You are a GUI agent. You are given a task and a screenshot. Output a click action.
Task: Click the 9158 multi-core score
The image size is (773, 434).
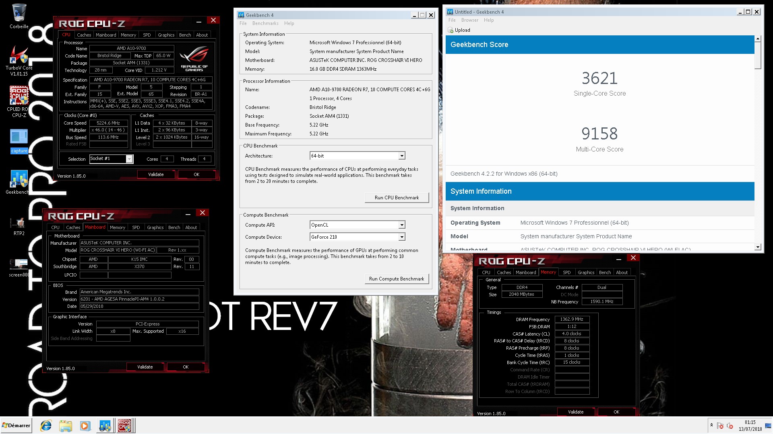[x=599, y=134]
